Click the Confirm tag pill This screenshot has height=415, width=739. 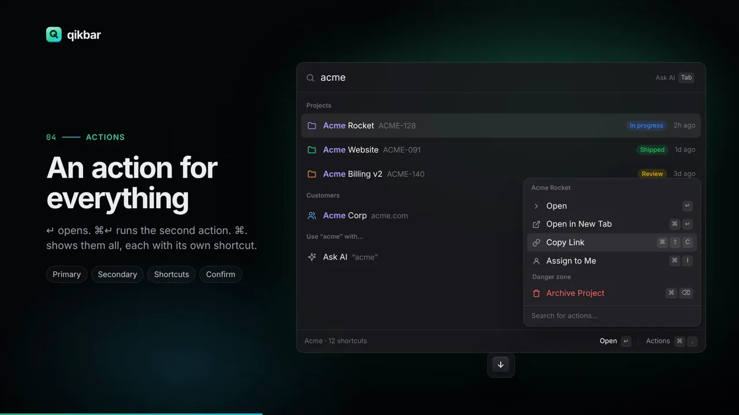coord(221,274)
